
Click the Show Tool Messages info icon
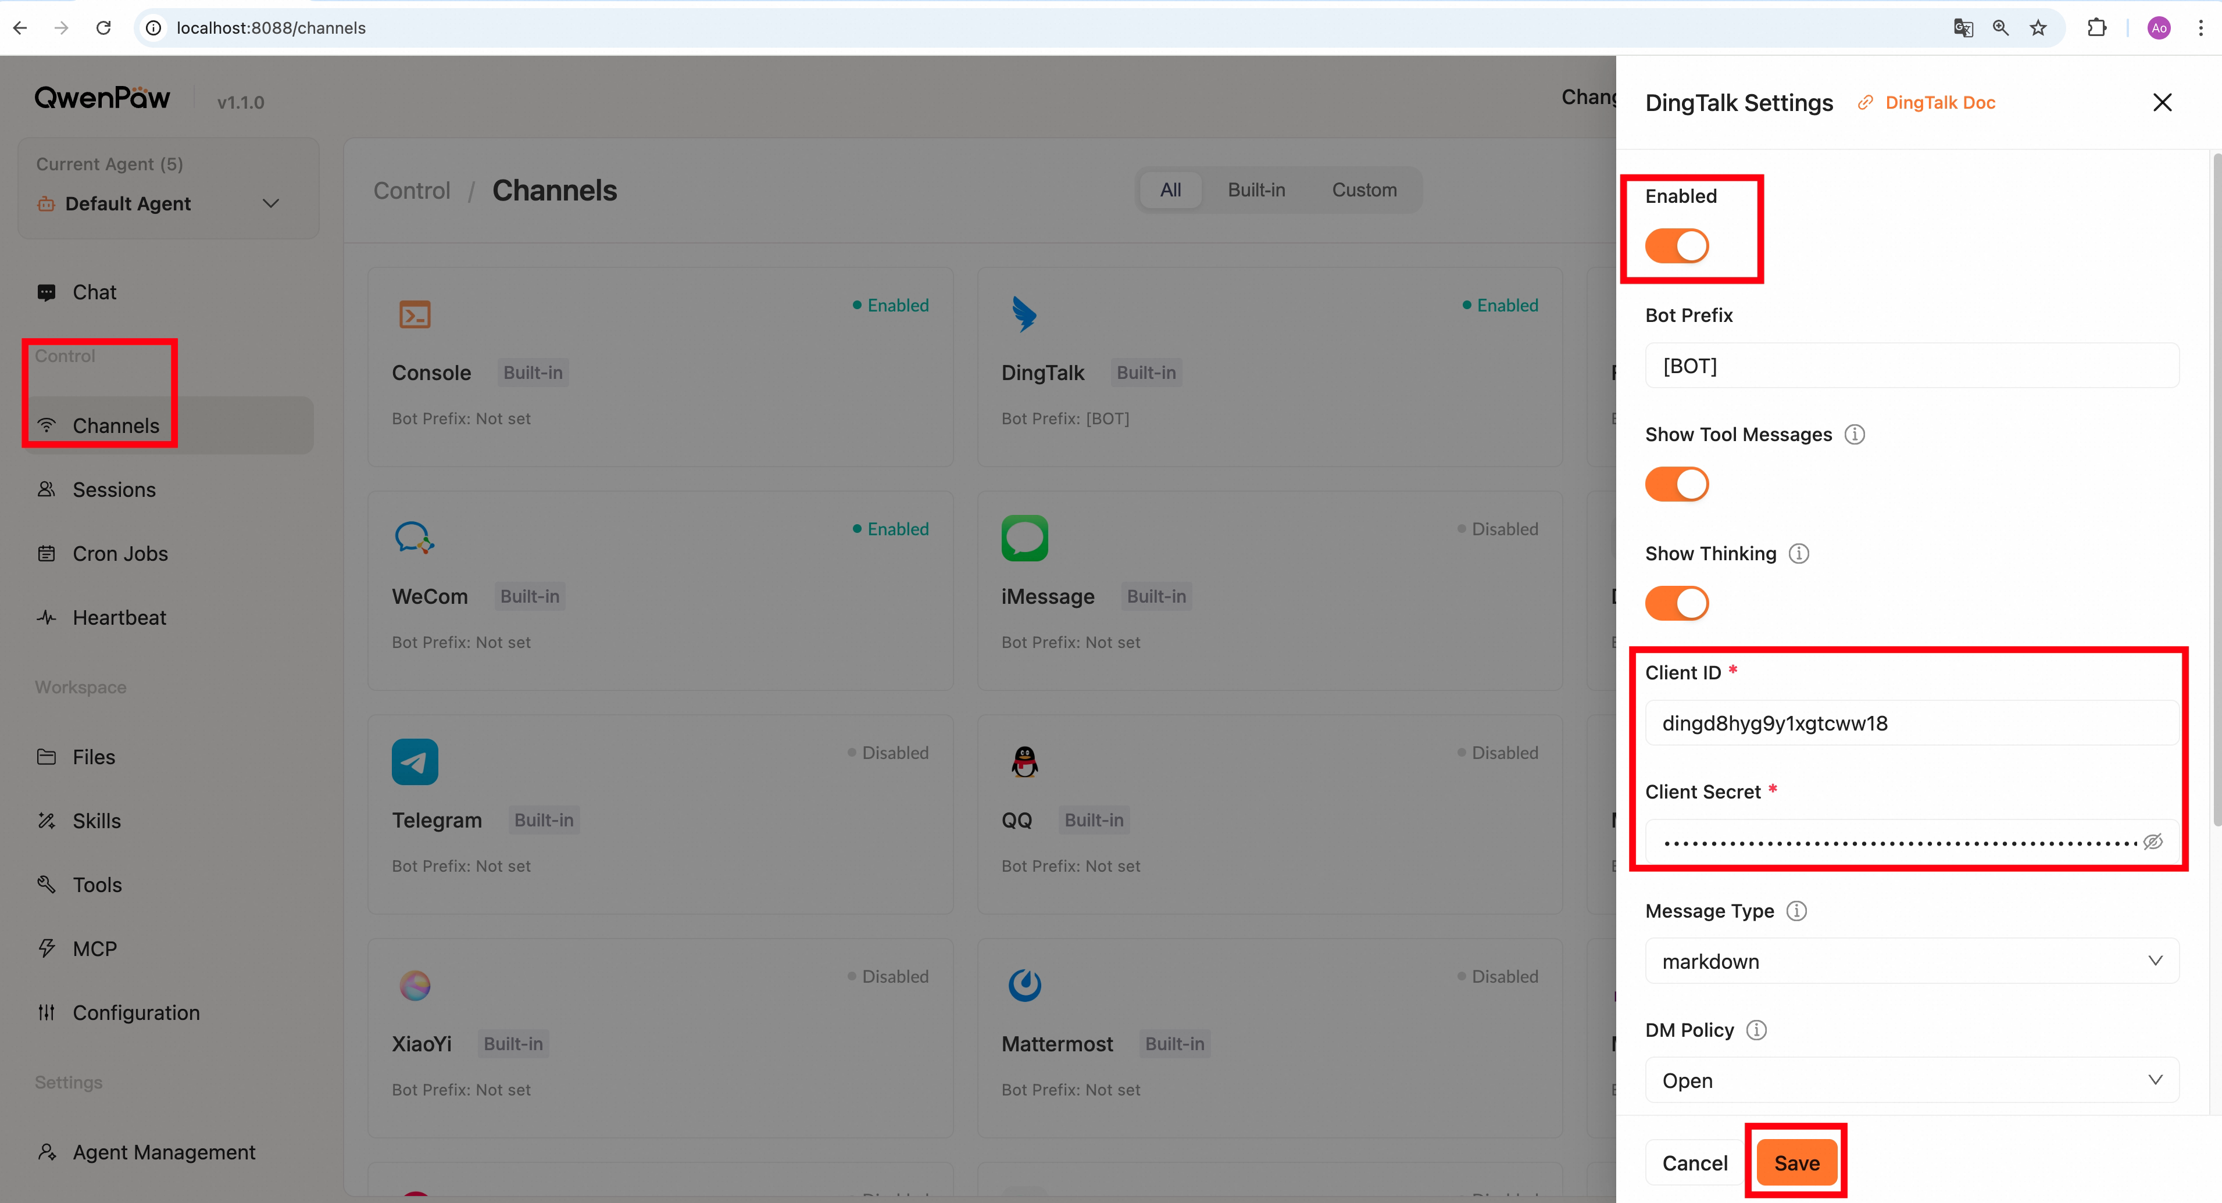1855,435
